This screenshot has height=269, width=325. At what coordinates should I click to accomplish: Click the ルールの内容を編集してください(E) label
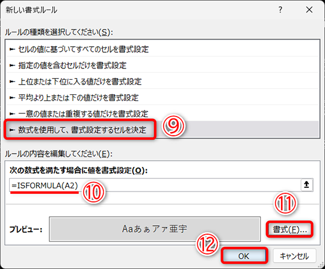(x=58, y=154)
